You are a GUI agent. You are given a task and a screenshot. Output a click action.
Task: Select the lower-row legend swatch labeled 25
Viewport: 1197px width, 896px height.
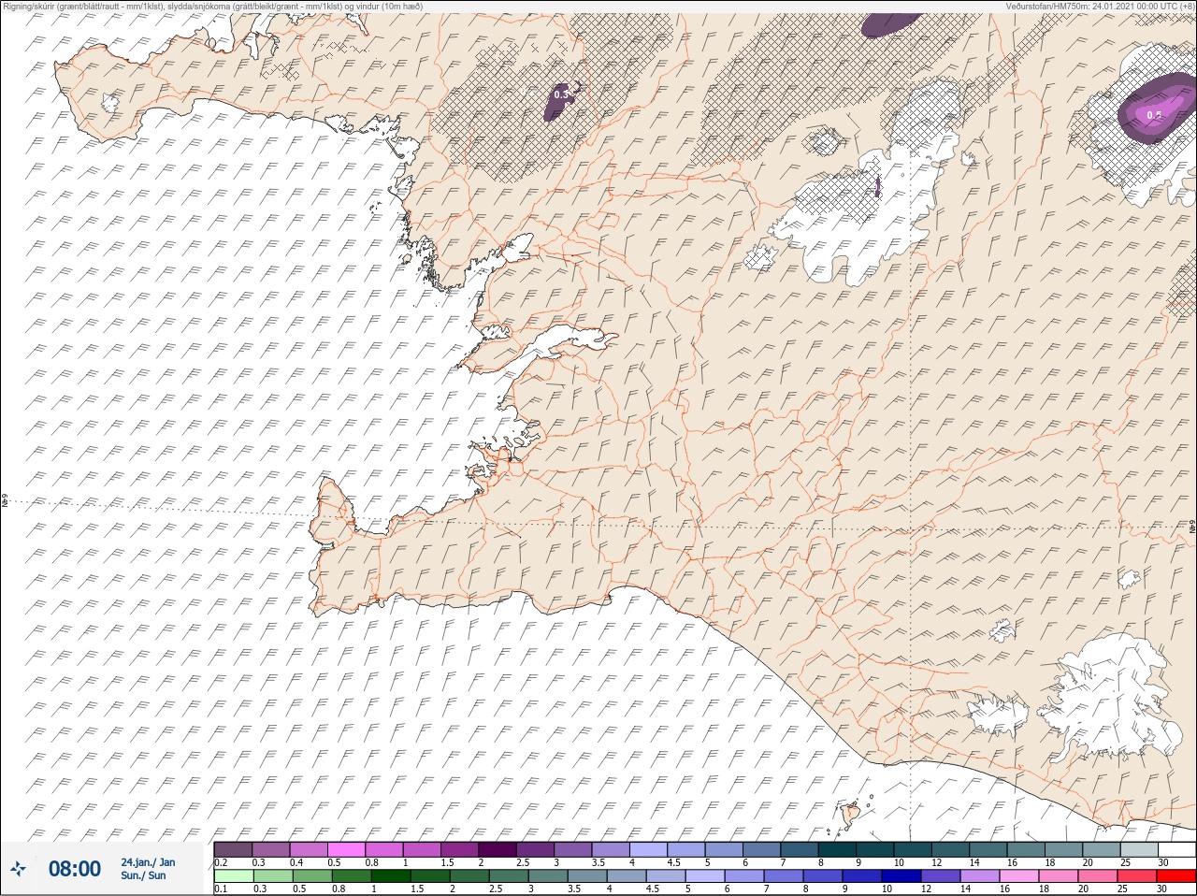1136,876
